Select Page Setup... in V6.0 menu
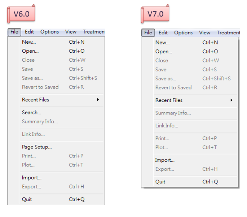Image resolution: width=247 pixels, height=217 pixels. tap(37, 147)
